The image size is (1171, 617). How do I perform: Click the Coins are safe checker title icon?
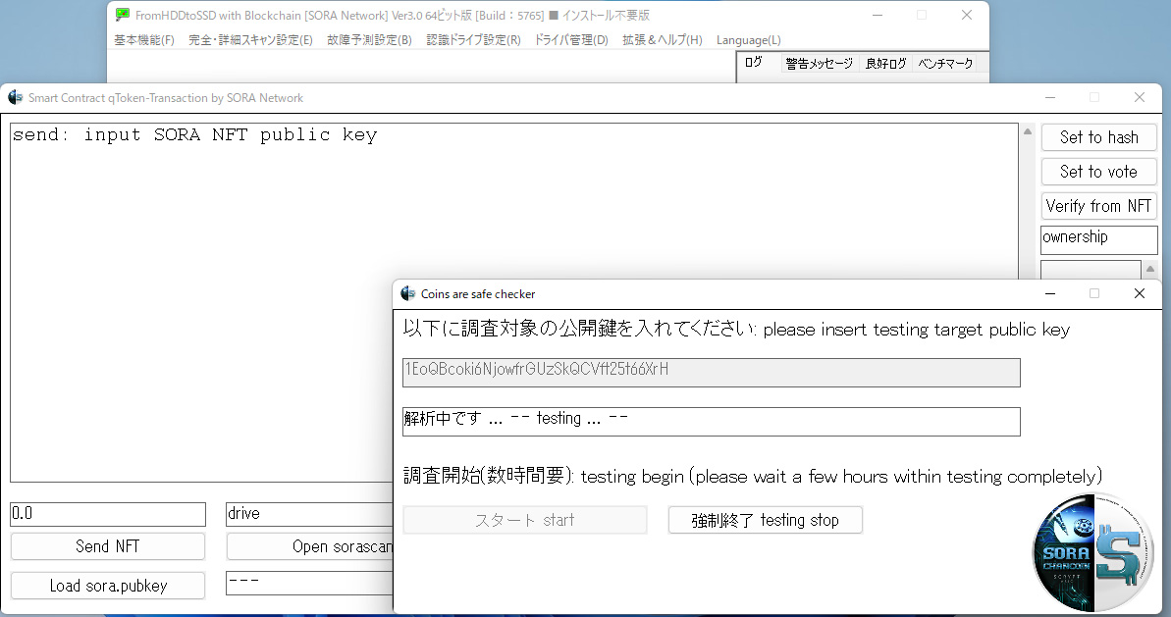407,293
